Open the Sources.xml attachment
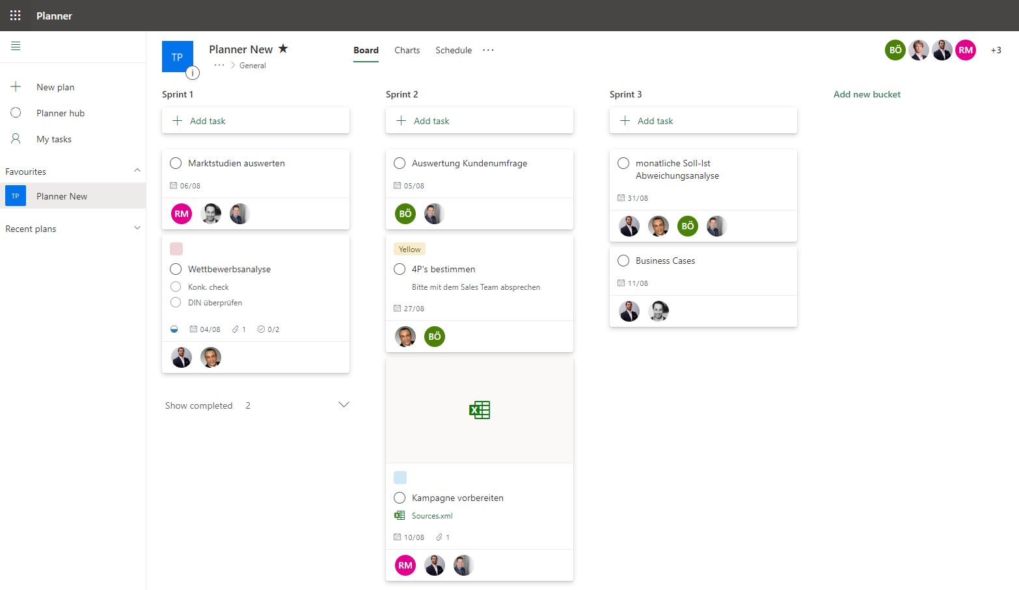Screen dimensions: 1019x590 click(x=431, y=515)
